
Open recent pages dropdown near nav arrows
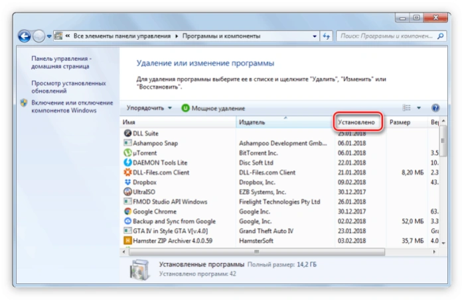(x=49, y=36)
